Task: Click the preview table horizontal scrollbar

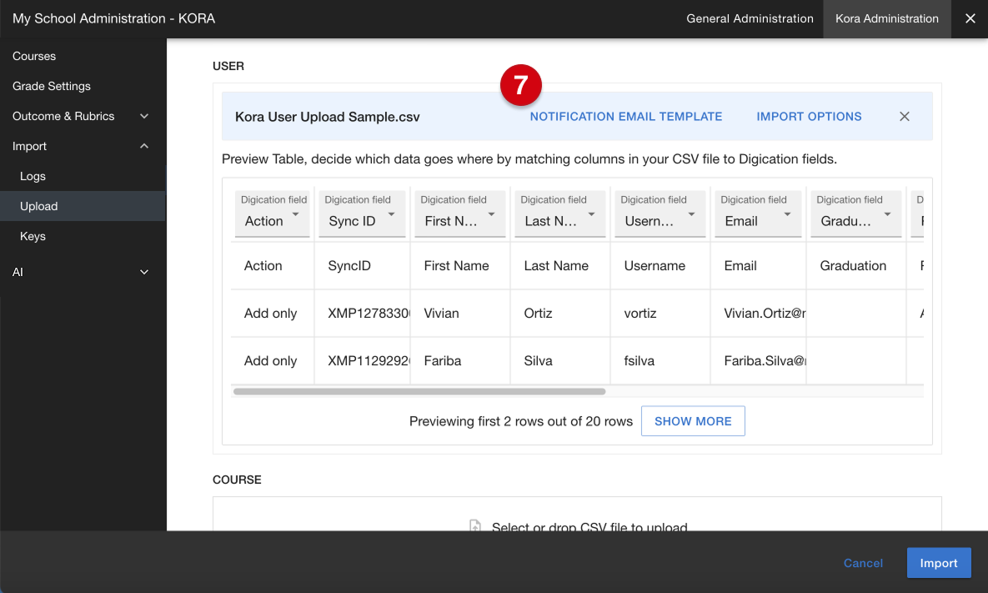Action: click(419, 391)
